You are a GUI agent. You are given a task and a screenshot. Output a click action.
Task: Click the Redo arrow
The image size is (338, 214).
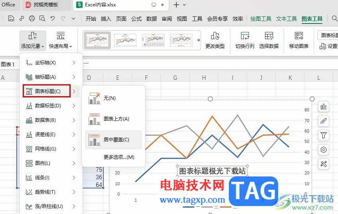63,18
